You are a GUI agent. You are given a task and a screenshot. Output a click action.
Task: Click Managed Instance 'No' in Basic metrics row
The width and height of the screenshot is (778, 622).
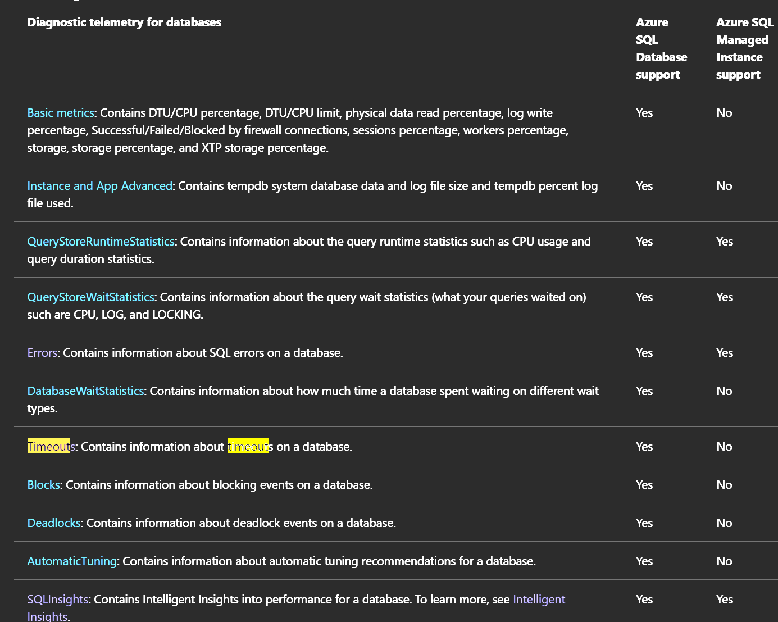click(724, 113)
